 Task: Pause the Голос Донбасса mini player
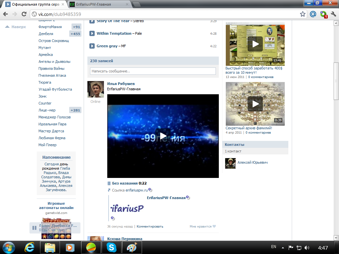[34, 228]
